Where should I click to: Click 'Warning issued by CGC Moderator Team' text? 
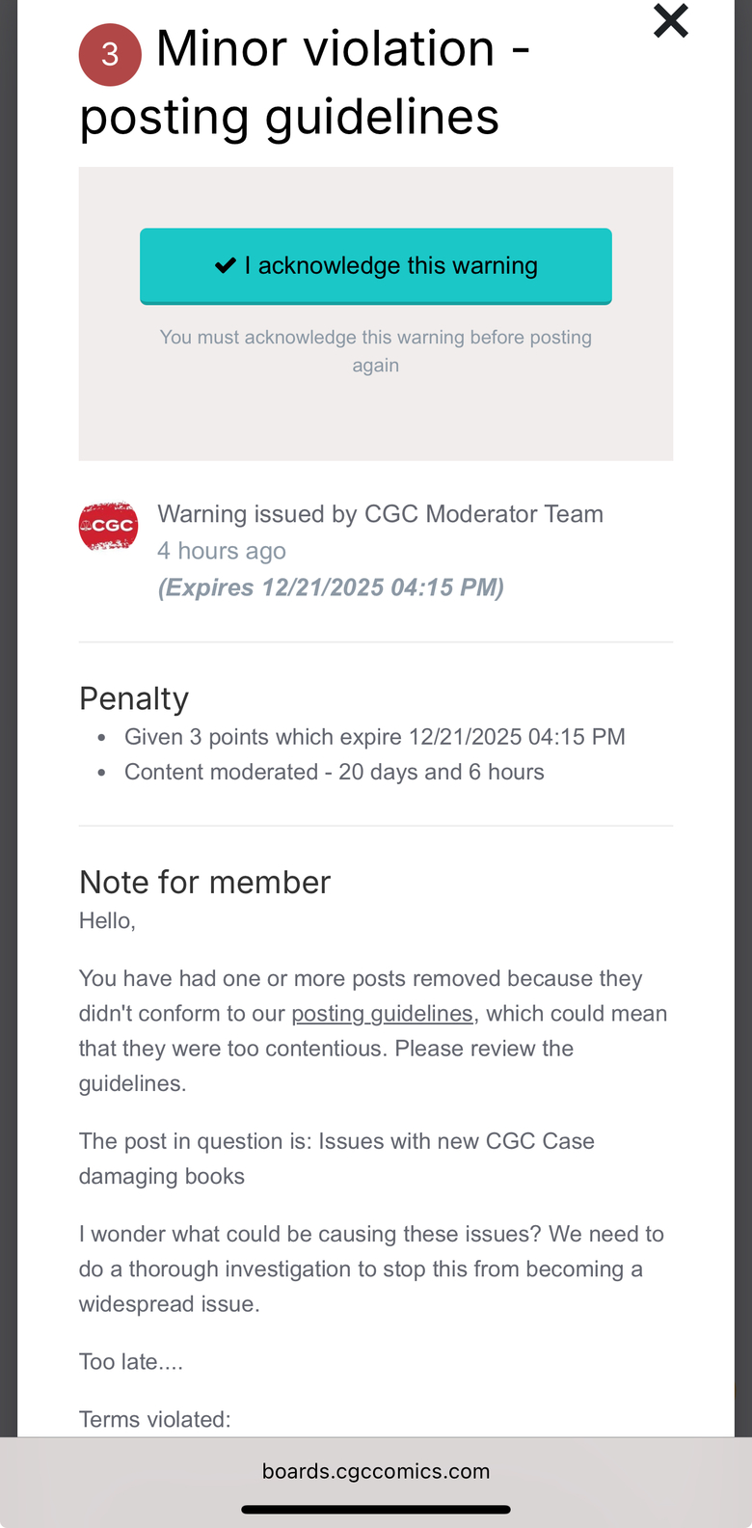(380, 514)
